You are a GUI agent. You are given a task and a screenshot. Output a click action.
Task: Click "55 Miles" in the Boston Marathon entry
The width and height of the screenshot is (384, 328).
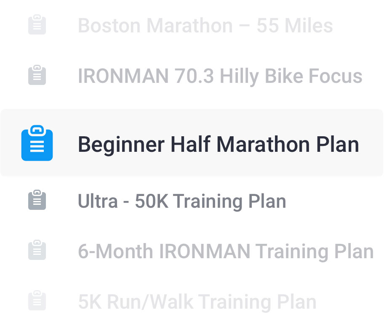coord(295,26)
